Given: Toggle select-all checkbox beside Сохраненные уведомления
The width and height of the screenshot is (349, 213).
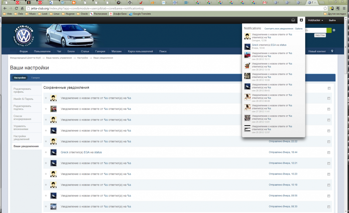Looking at the screenshot, I should click(329, 88).
